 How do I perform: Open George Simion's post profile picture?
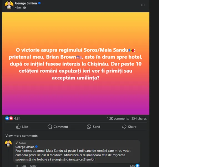[x=9, y=5]
